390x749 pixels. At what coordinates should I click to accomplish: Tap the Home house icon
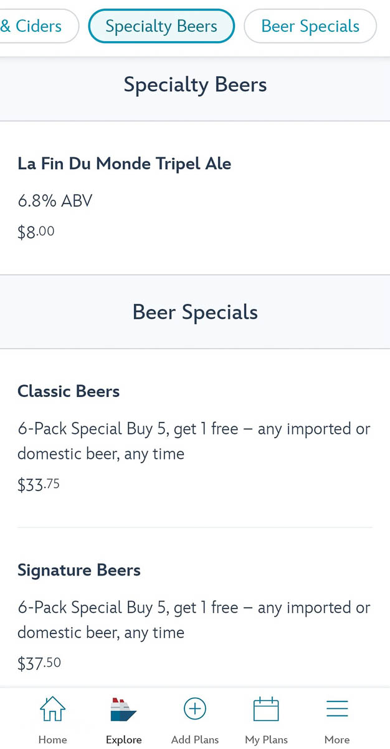click(52, 709)
